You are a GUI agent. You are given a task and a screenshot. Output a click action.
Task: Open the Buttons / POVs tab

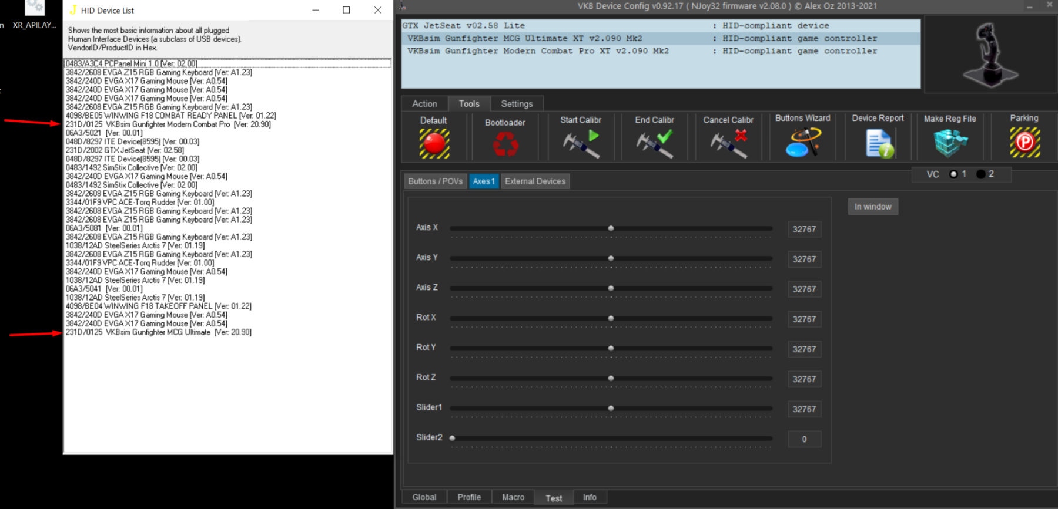point(436,181)
